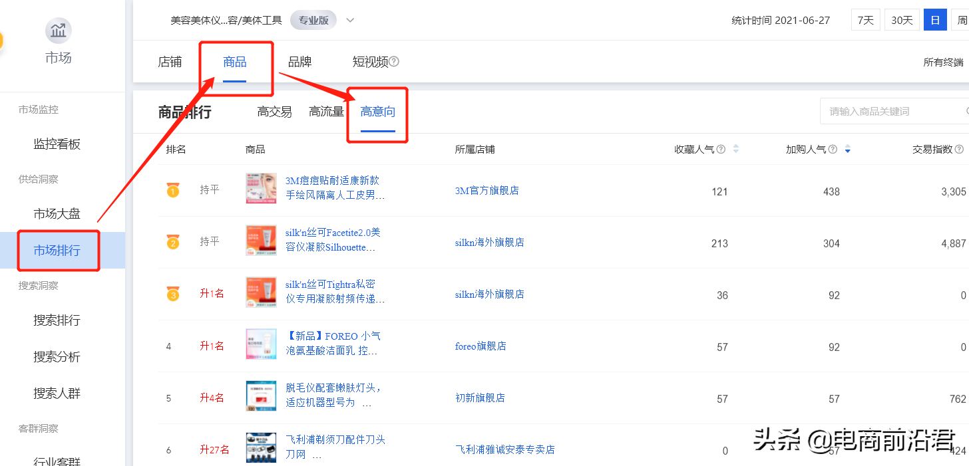Select the 日 daily time toggle

pyautogui.click(x=935, y=19)
